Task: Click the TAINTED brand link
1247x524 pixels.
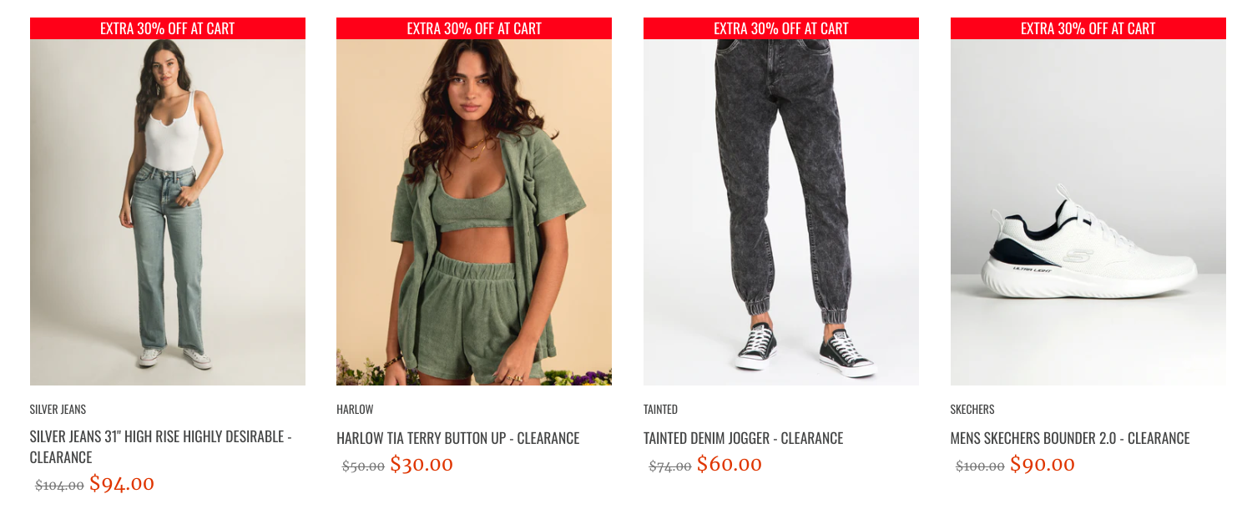Action: click(x=660, y=409)
